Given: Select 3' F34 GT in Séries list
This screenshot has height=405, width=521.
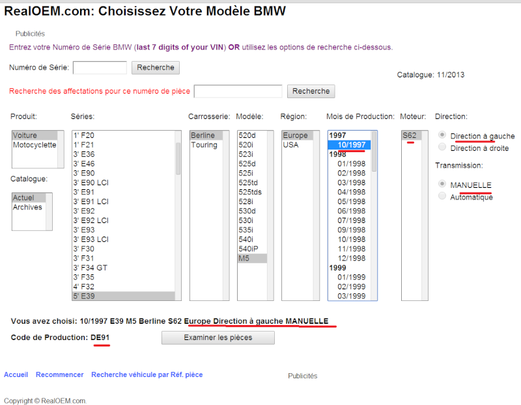Looking at the screenshot, I should click(x=124, y=268).
